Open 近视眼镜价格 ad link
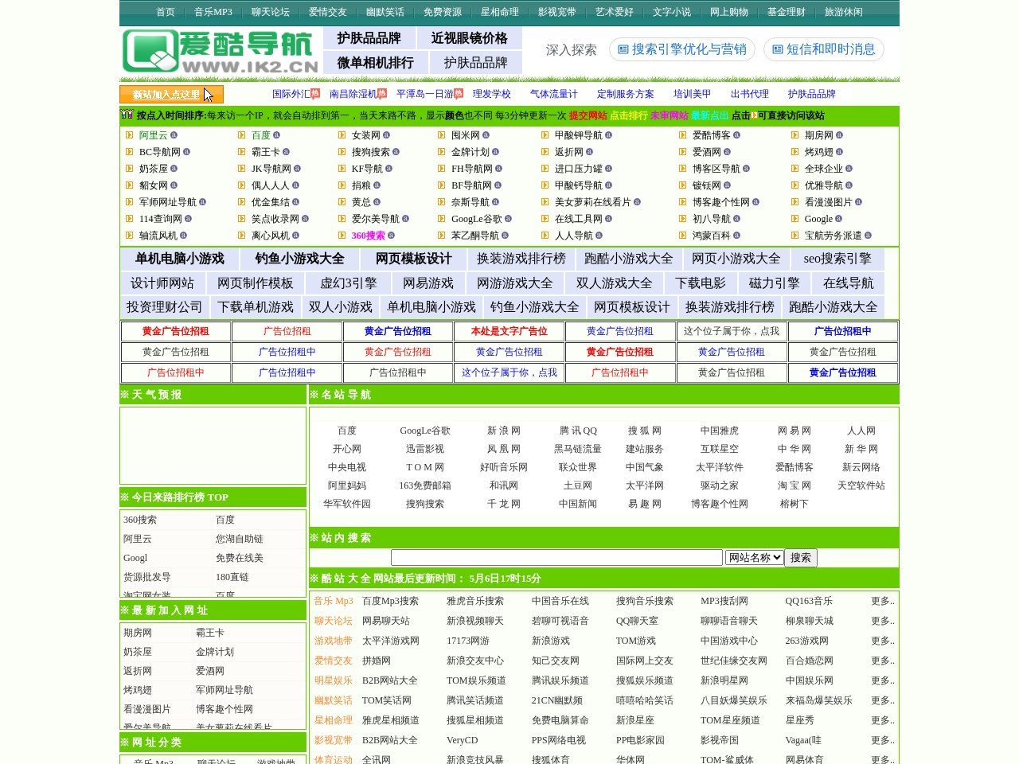This screenshot has height=764, width=1019. pyautogui.click(x=470, y=38)
